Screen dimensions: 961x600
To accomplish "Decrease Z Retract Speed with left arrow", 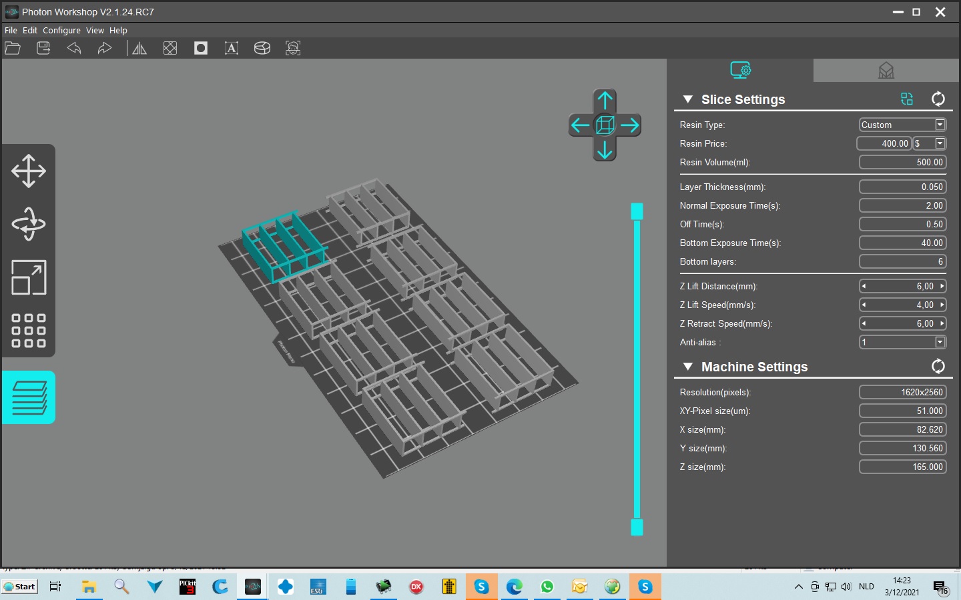I will coord(864,323).
